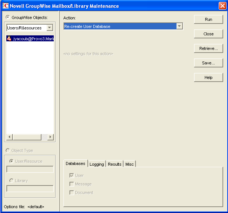Click the Run button
The width and height of the screenshot is (228, 213).
pyautogui.click(x=208, y=19)
